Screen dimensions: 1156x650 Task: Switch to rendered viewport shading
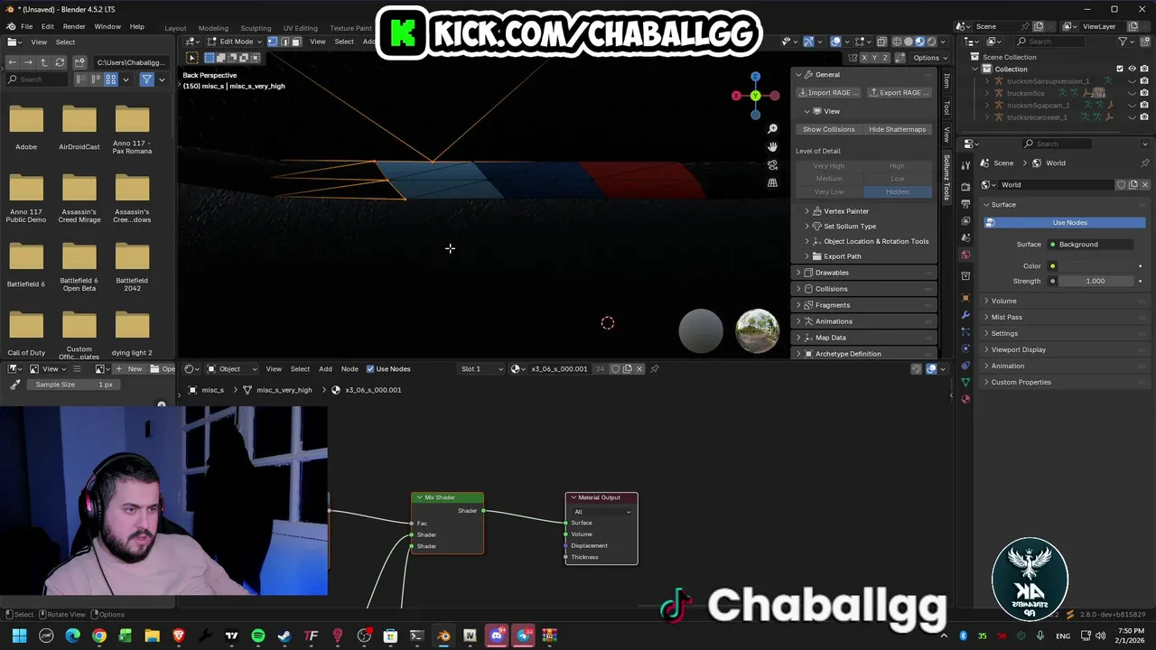tap(930, 42)
